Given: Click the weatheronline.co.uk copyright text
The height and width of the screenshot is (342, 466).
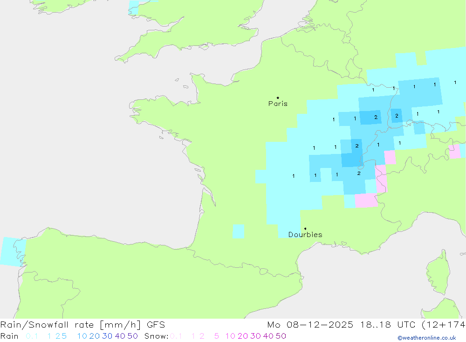Looking at the screenshot, I should pyautogui.click(x=427, y=338).
